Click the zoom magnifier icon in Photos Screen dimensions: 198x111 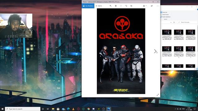click(x=110, y=6)
